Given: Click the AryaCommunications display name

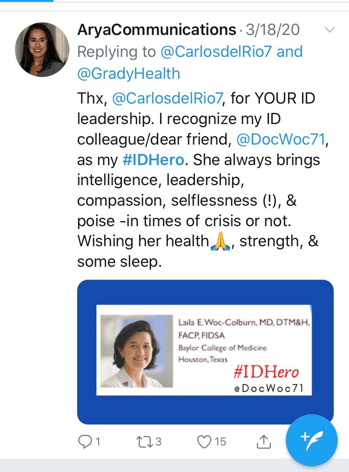Looking at the screenshot, I should (x=156, y=29).
